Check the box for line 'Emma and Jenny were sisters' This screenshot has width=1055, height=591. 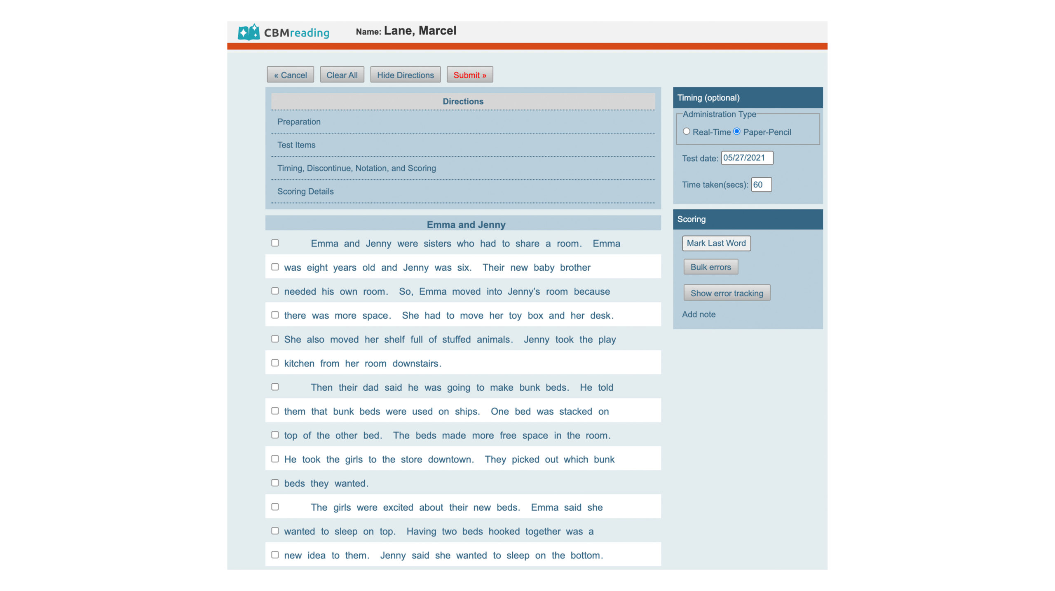pos(275,243)
